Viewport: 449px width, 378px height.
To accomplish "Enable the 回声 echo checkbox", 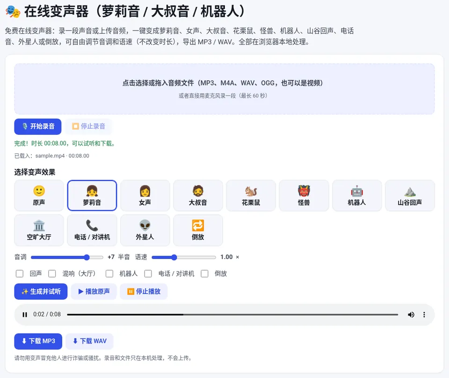I will point(20,274).
